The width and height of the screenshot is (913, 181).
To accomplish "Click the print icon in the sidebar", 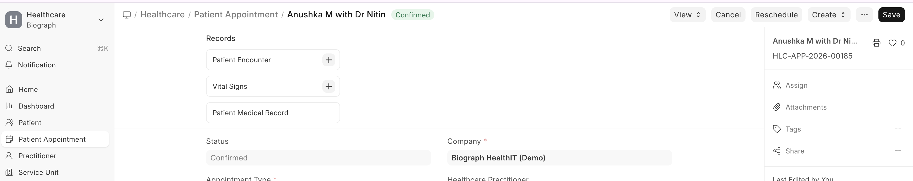I will tap(876, 43).
